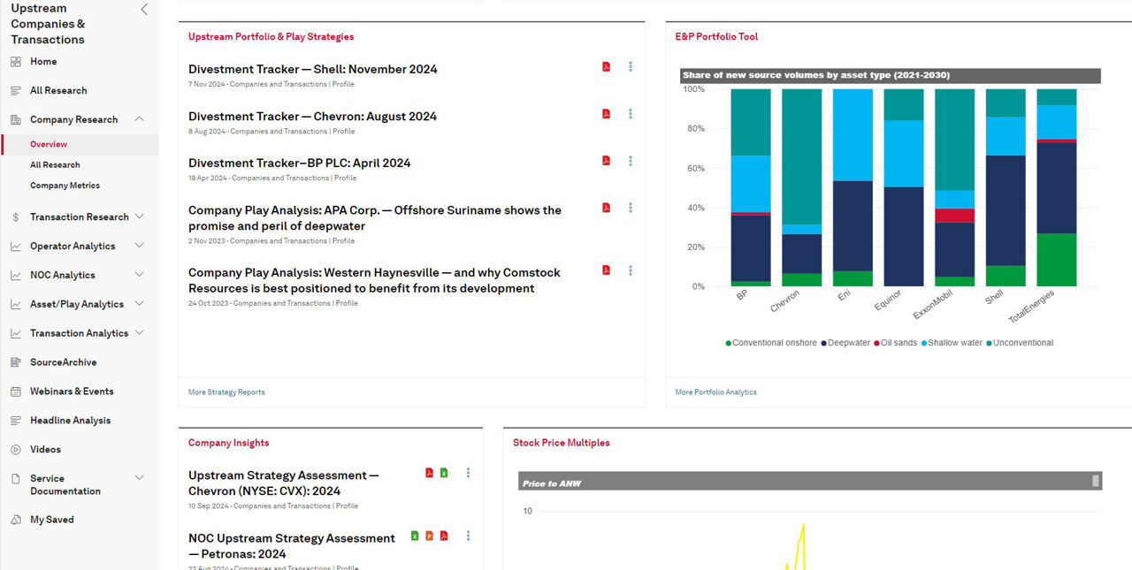Open PowerPoint file for Petronas Strategy Assessment

pyautogui.click(x=429, y=536)
